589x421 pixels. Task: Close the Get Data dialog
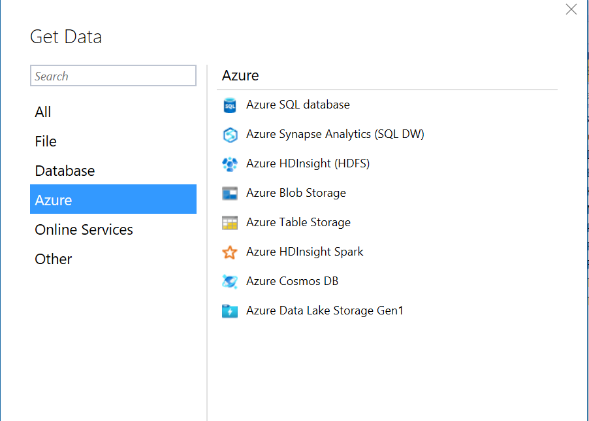coord(571,9)
